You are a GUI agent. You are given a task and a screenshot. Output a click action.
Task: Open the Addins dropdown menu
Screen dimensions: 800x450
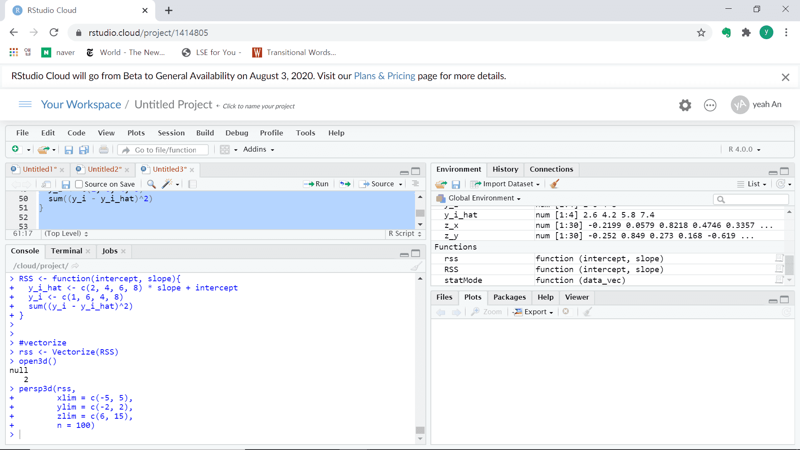(258, 149)
